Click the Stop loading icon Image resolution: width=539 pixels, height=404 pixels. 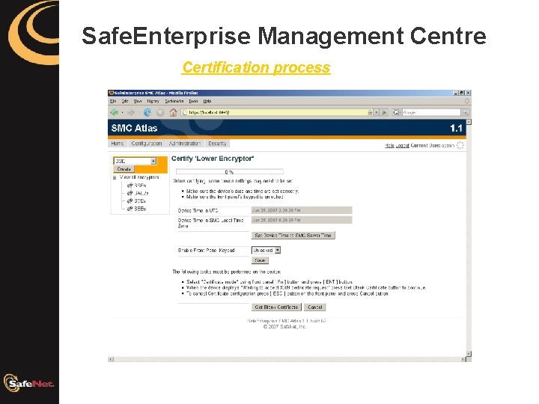click(160, 112)
